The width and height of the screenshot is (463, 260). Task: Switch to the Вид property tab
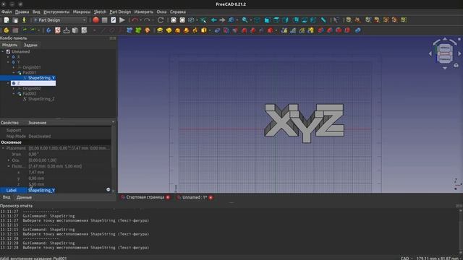[7, 197]
